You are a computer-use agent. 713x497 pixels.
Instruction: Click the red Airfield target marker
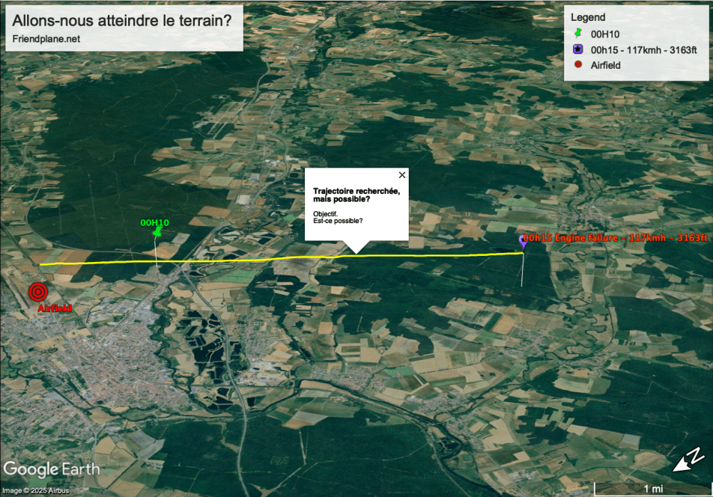38,292
